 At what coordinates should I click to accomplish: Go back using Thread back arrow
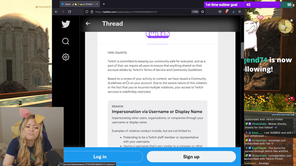(x=88, y=24)
